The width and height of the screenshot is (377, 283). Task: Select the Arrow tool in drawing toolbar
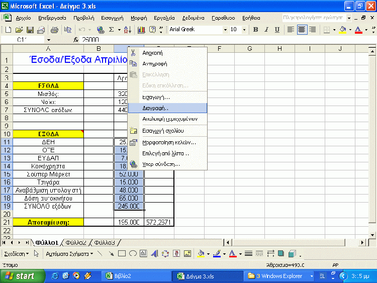(111, 253)
